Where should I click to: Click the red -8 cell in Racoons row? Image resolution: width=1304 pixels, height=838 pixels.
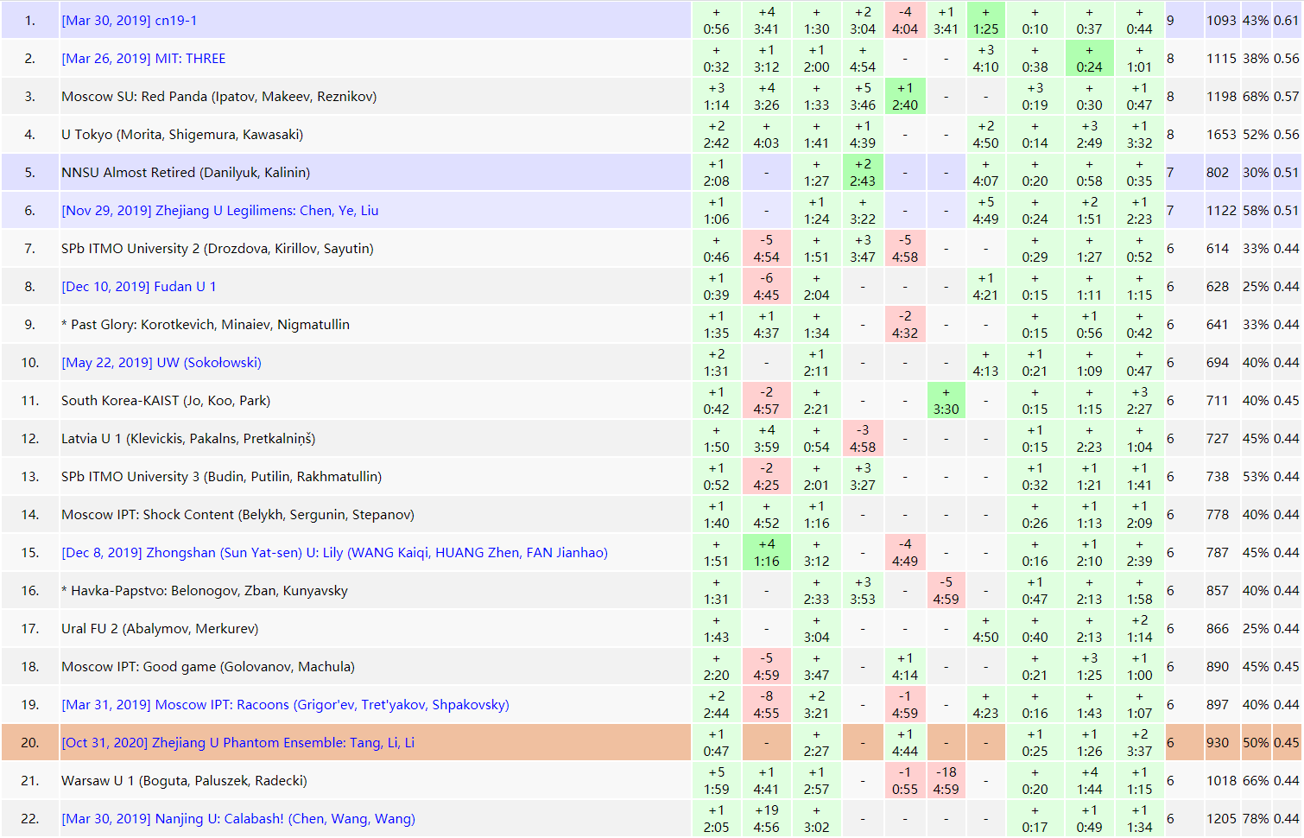point(766,705)
